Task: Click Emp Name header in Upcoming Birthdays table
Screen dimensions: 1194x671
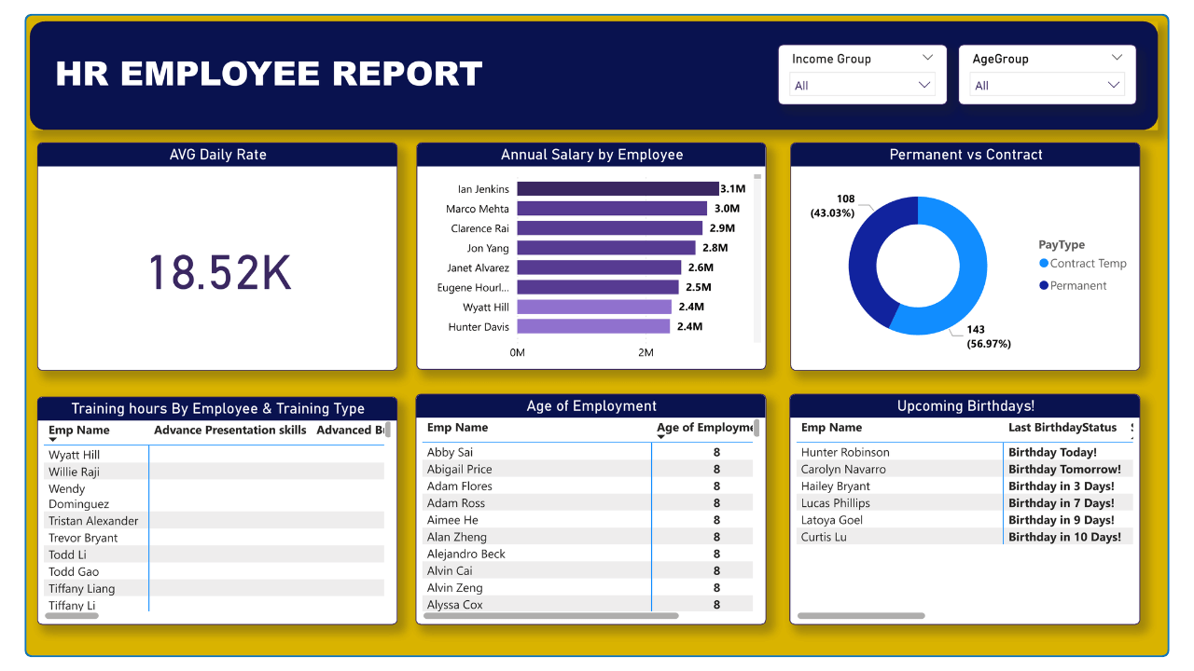Action: click(x=831, y=428)
